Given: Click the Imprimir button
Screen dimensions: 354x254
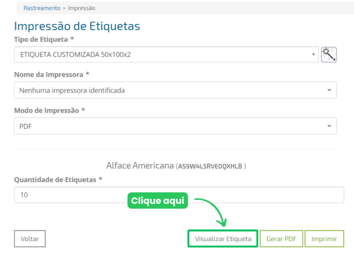Looking at the screenshot, I should pos(324,239).
